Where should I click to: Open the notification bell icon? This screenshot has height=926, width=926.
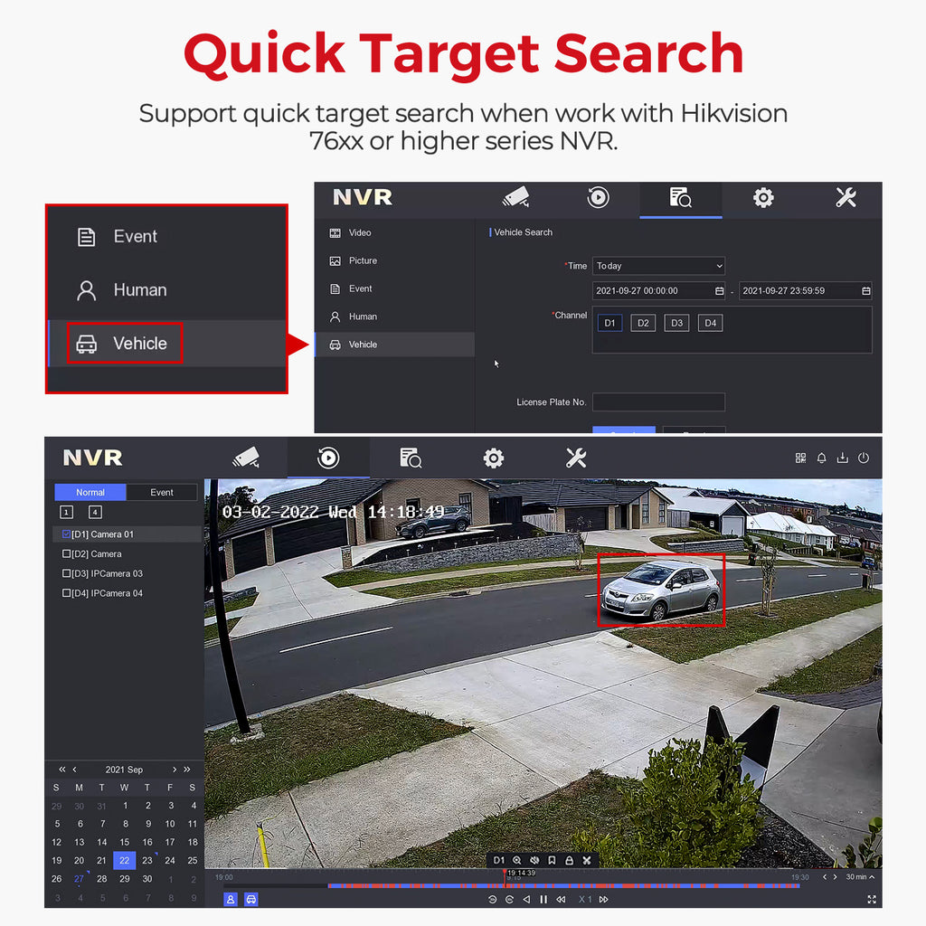click(x=821, y=458)
